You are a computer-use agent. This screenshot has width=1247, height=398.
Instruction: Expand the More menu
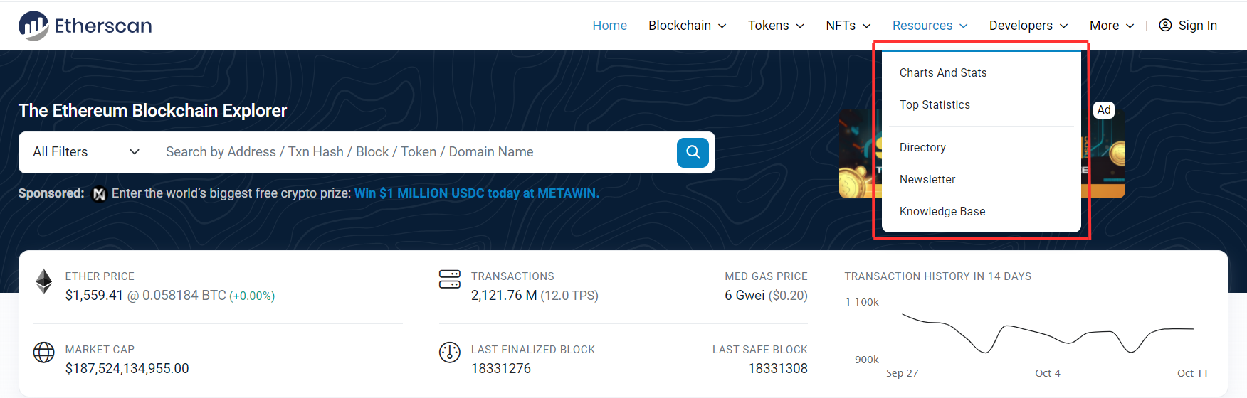pyautogui.click(x=1112, y=26)
